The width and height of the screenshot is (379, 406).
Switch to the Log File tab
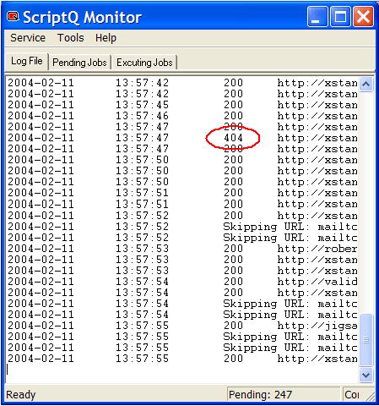point(27,61)
